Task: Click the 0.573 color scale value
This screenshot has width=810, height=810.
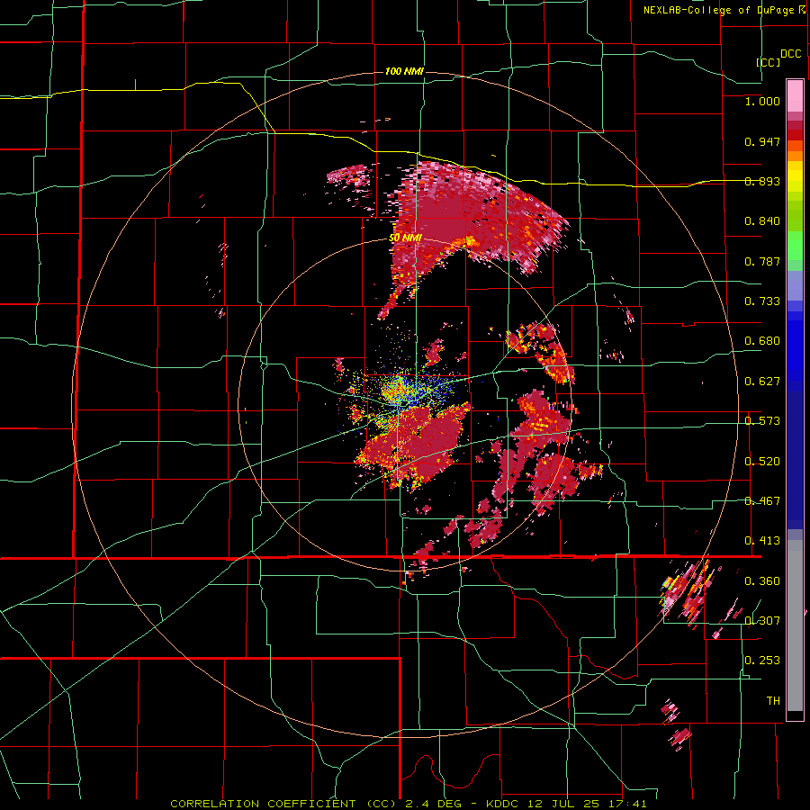Action: [x=762, y=421]
